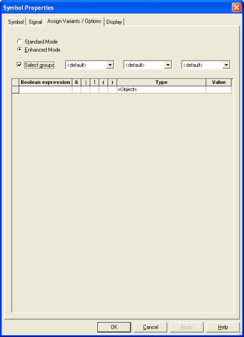Screen dimensions: 244x337
Task: Click the Cancel button
Action: point(150,327)
